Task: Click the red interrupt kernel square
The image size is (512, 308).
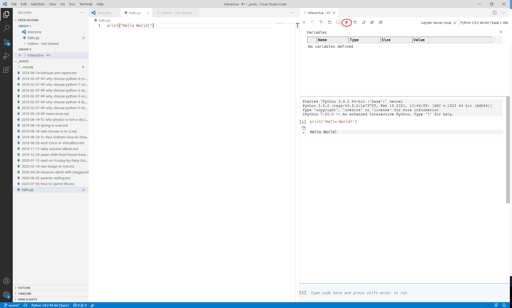Action: coord(338,22)
